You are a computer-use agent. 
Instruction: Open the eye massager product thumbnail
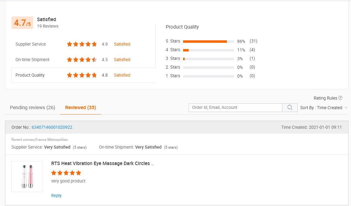click(27, 177)
